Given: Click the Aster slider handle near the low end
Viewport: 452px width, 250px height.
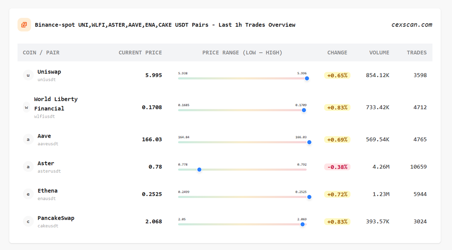Looking at the screenshot, I should (x=199, y=170).
